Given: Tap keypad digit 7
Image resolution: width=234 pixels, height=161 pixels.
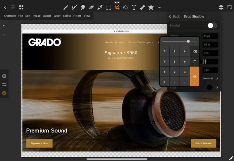Looking at the screenshot, I should pos(164,51).
